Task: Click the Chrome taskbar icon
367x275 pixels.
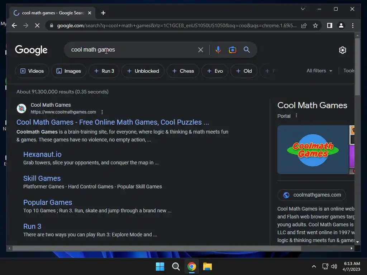Action: click(191, 266)
